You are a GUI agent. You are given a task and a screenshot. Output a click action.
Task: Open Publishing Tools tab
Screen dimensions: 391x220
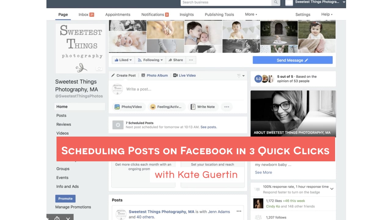219,14
